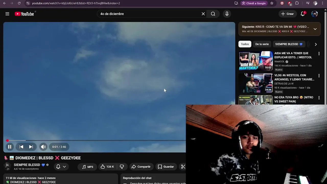This screenshot has width=327, height=184.
Task: Start voice search with the microphone
Action: [x=227, y=14]
